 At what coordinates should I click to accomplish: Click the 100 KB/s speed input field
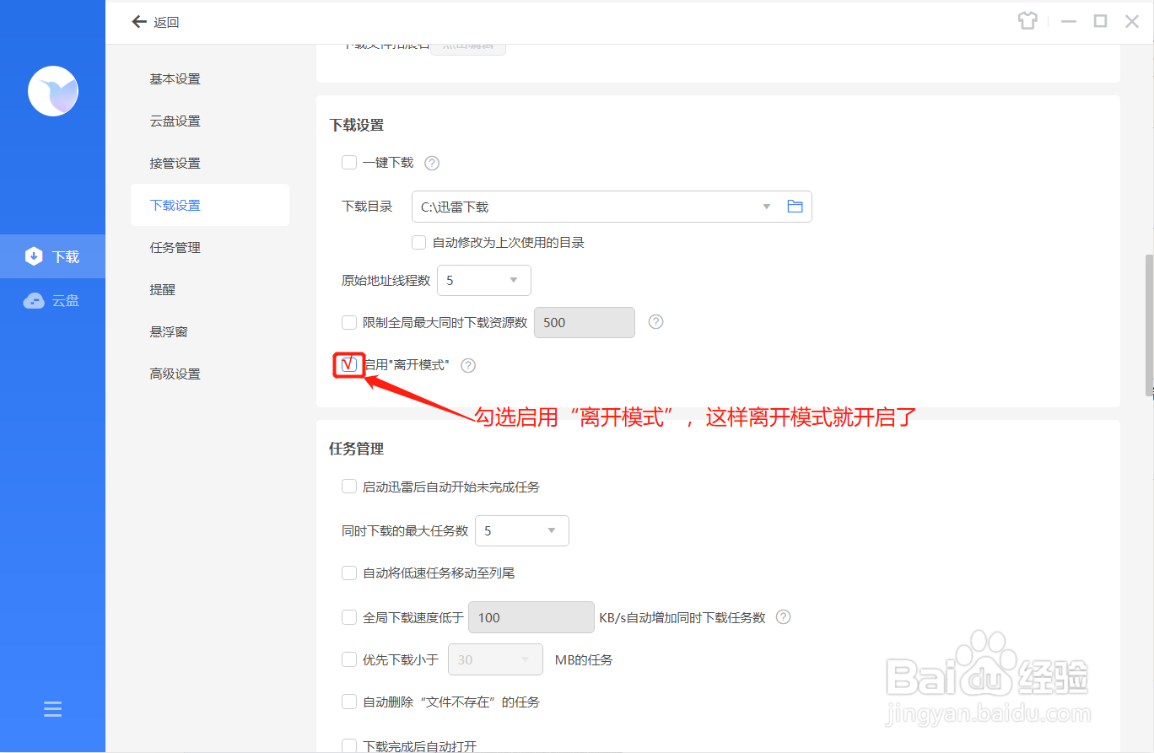(x=530, y=616)
